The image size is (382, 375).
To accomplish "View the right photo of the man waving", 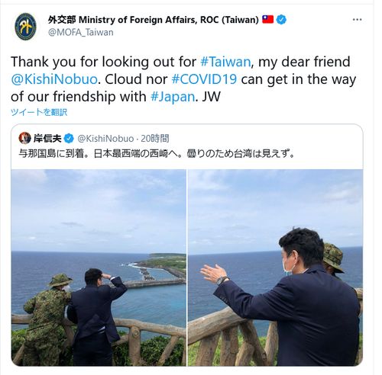I will pyautogui.click(x=275, y=268).
